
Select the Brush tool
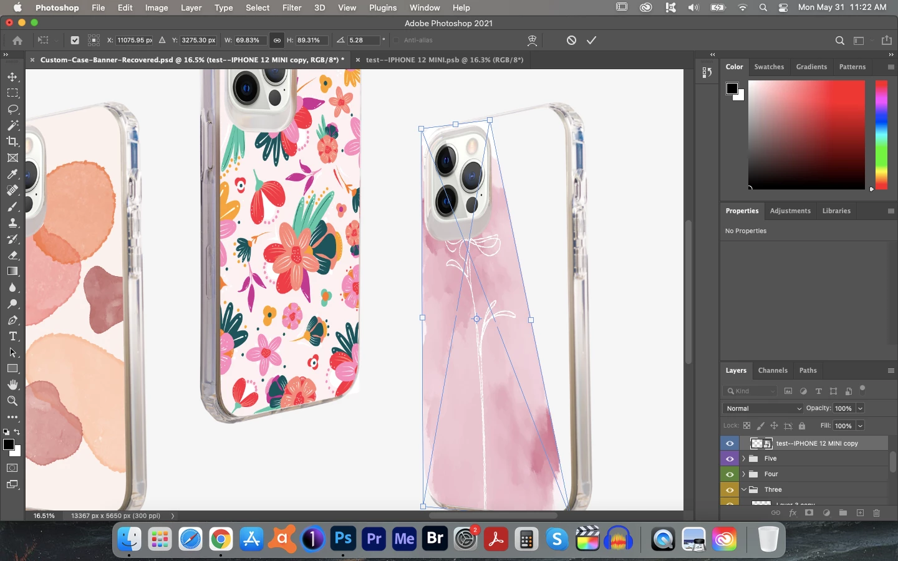coord(12,206)
